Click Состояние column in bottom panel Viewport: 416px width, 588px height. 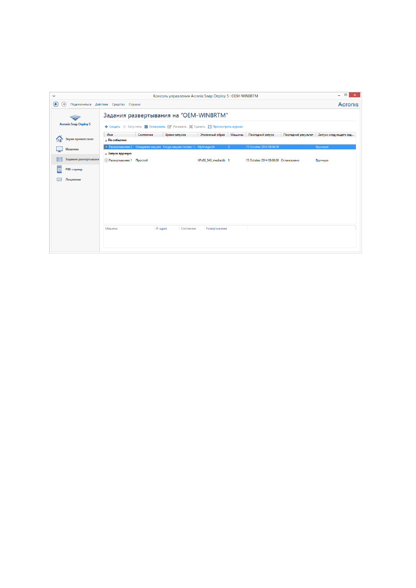[x=192, y=228]
